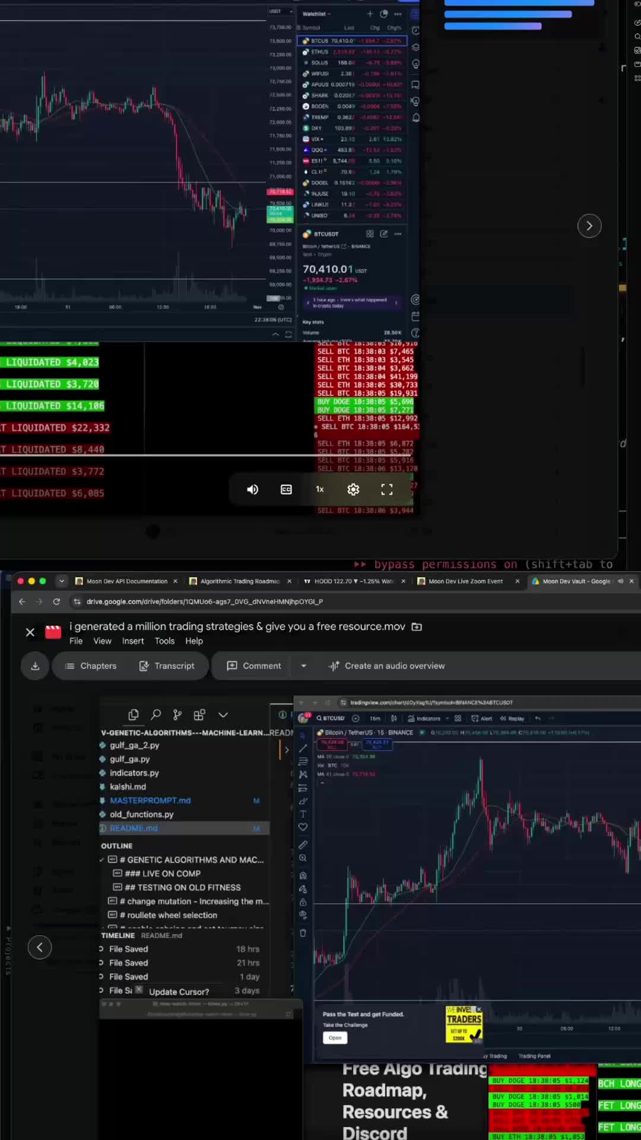Toggle closed captions on the video player
The width and height of the screenshot is (641, 1140).
(286, 489)
